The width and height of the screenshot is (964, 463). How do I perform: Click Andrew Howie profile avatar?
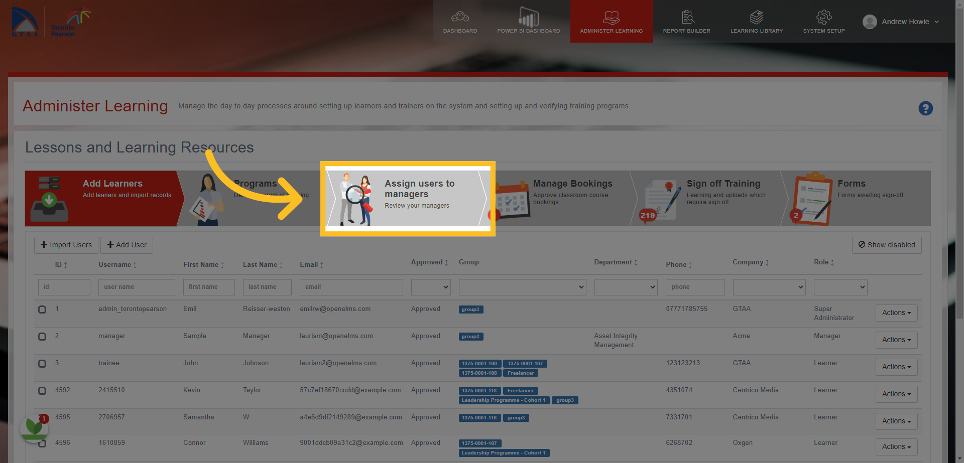click(x=870, y=22)
